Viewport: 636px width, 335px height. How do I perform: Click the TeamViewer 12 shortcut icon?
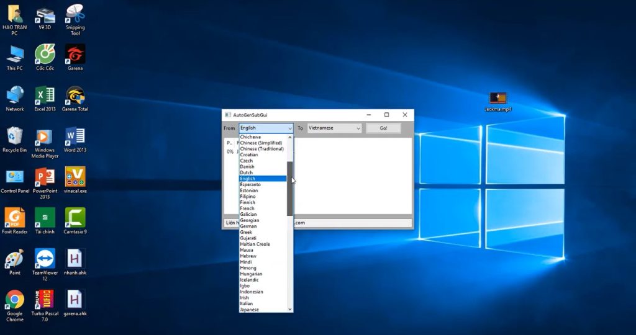[45, 259]
